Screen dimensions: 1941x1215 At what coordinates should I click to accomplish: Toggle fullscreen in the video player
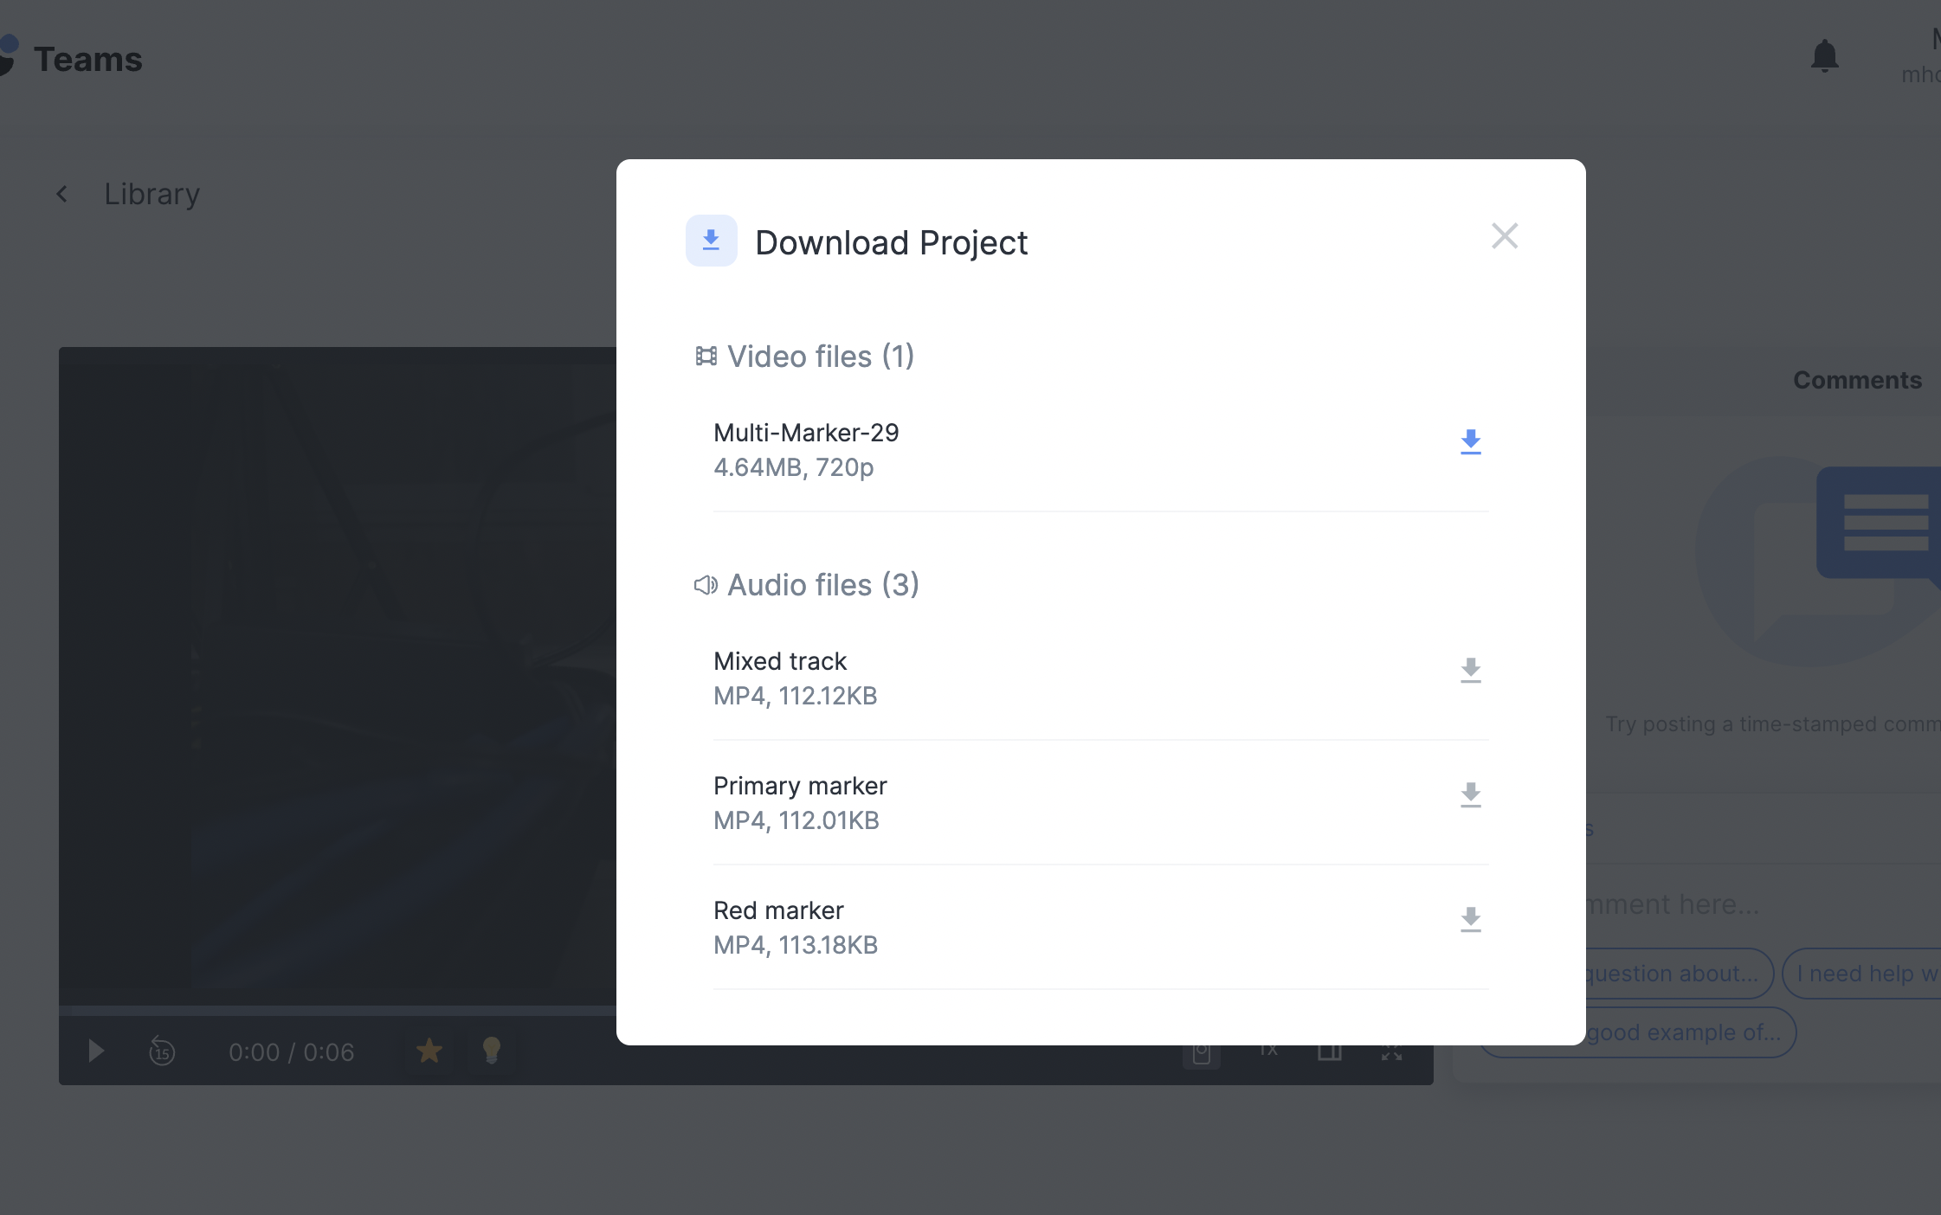pyautogui.click(x=1391, y=1052)
